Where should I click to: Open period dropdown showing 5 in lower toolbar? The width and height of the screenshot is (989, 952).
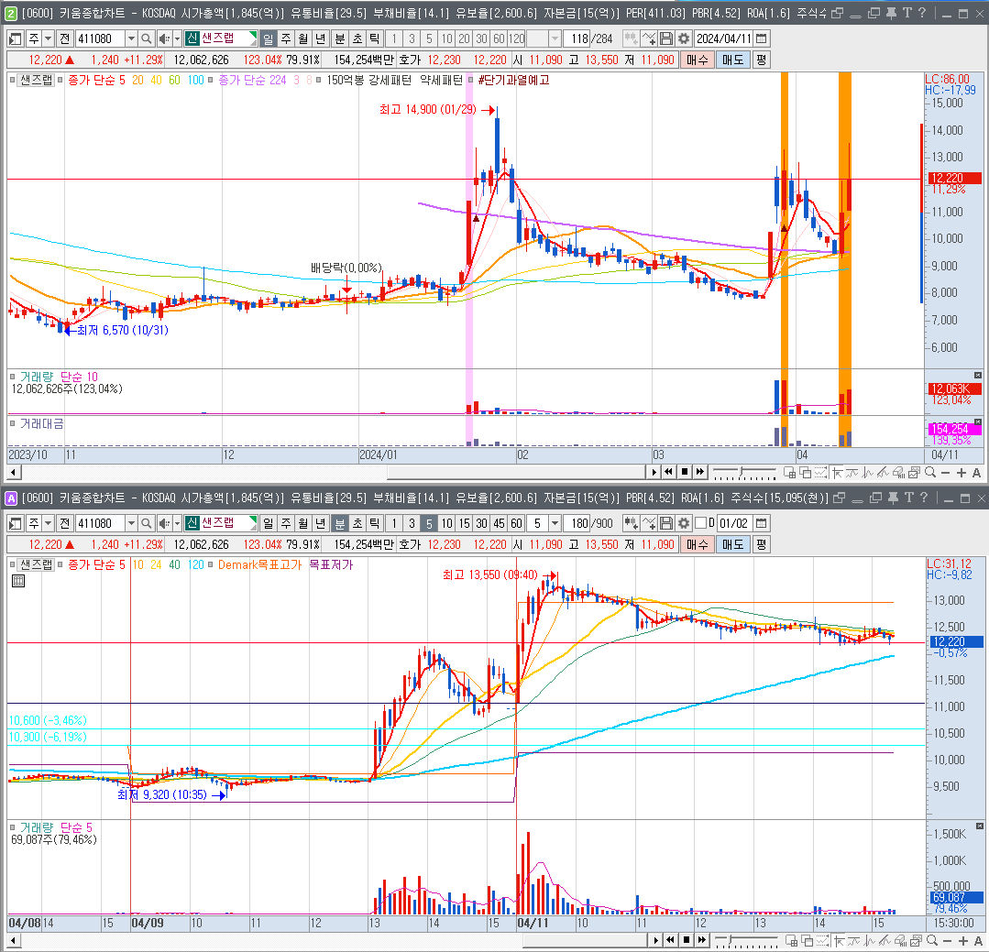[555, 523]
